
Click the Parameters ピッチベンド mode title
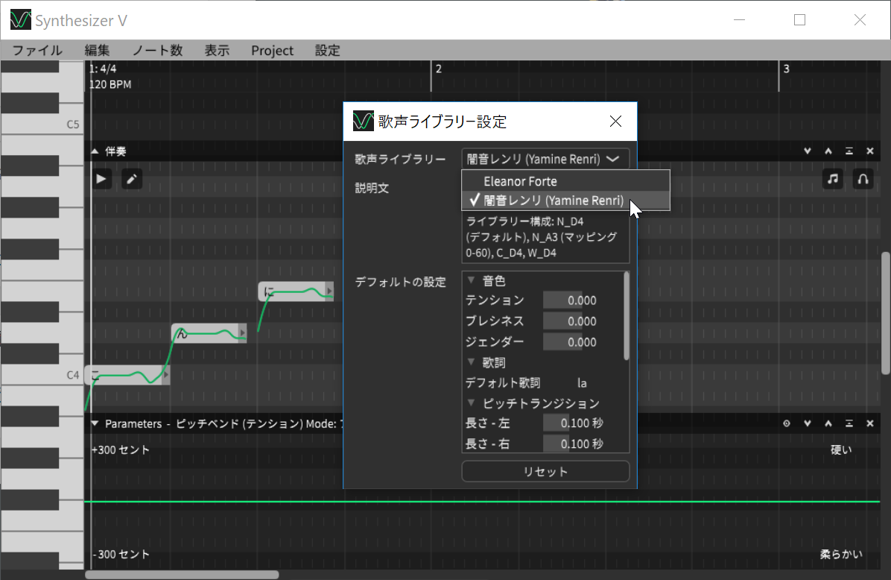point(224,423)
